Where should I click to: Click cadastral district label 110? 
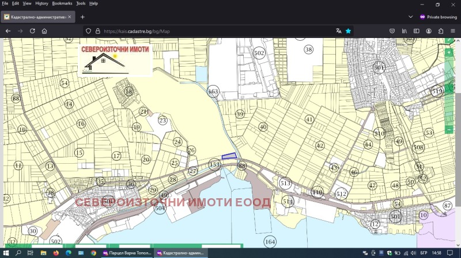point(318,192)
